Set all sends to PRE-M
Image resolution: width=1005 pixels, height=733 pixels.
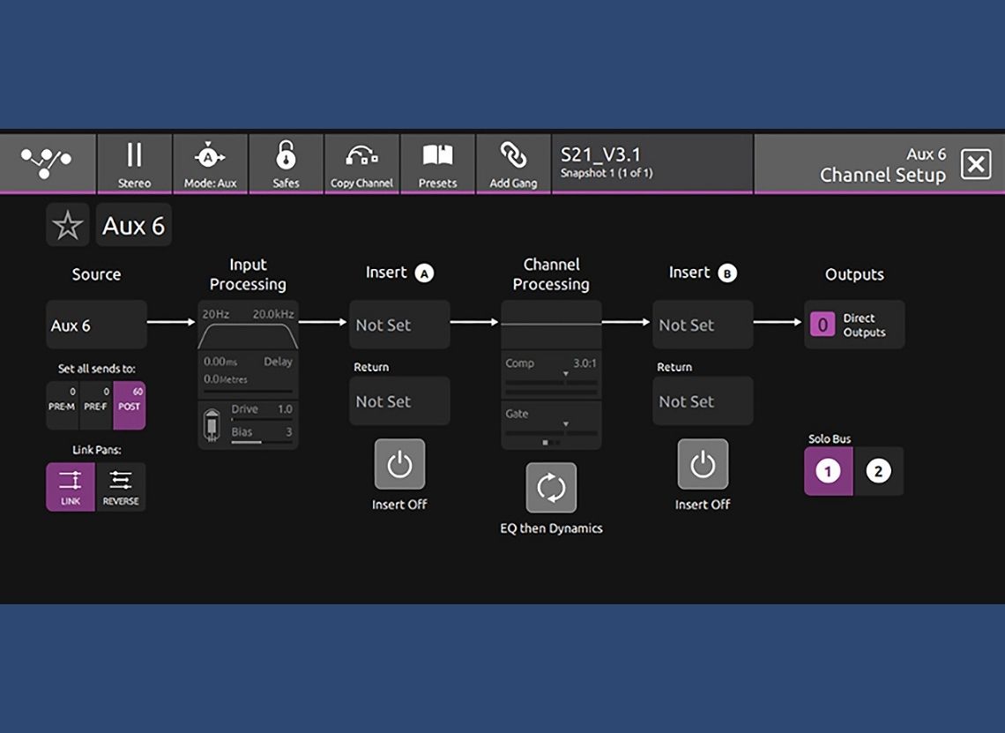63,406
